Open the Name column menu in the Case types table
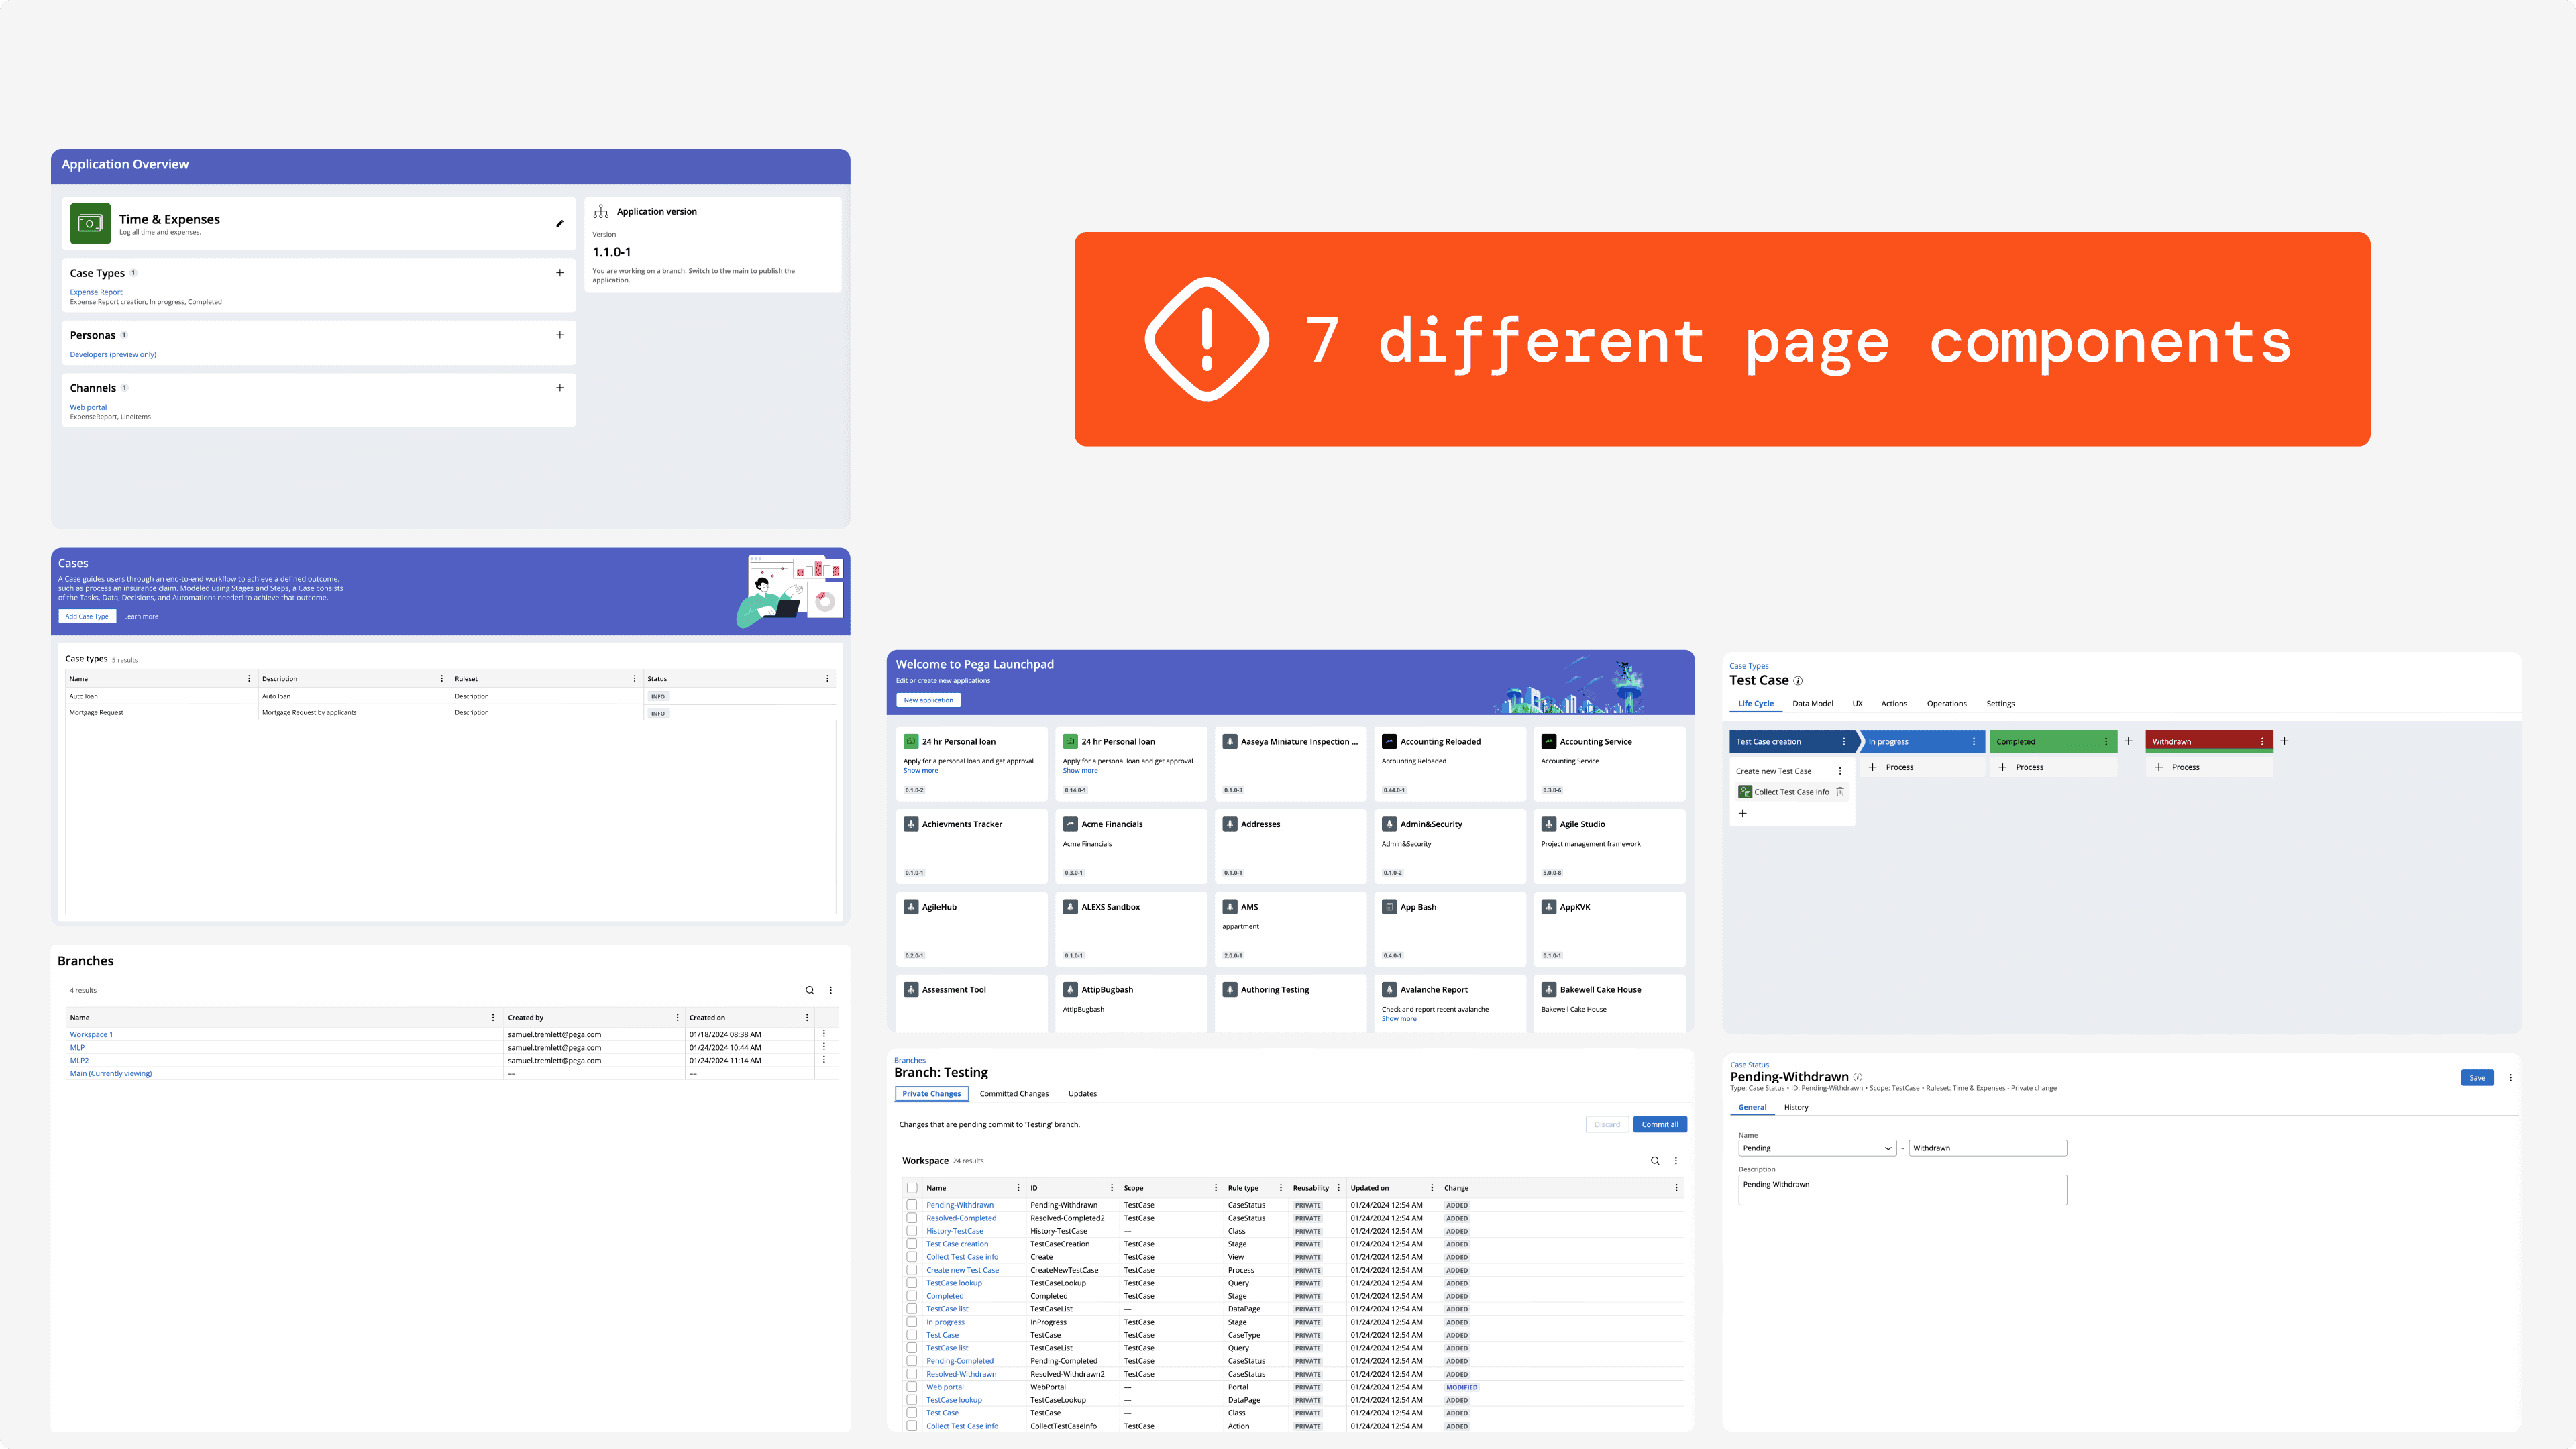This screenshot has width=2576, height=1449. (249, 679)
